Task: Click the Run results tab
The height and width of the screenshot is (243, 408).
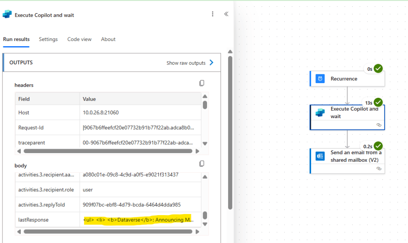Action: [16, 39]
